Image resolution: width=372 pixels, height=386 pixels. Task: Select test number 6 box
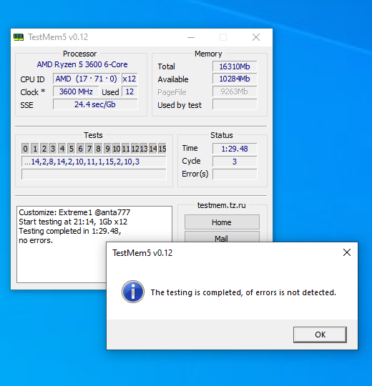point(80,149)
